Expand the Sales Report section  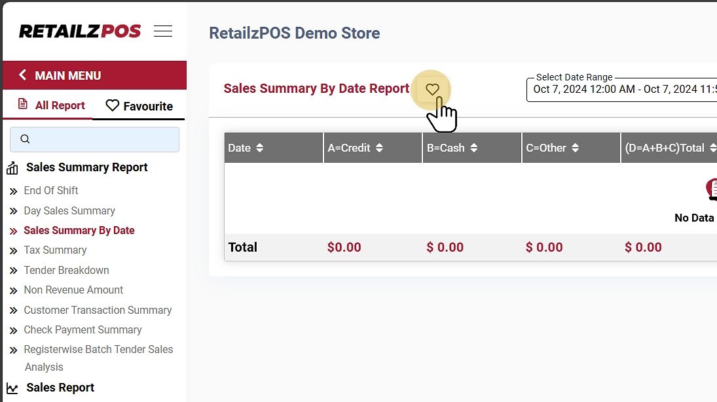pyautogui.click(x=60, y=388)
